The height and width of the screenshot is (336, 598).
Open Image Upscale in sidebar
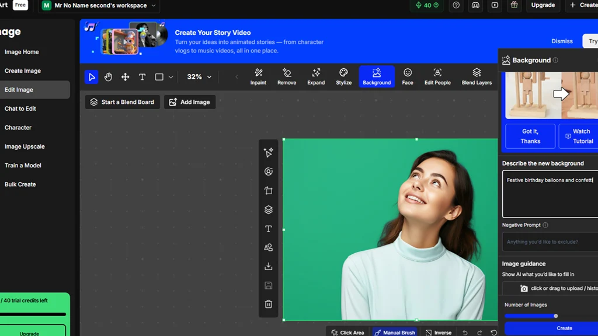pos(25,146)
